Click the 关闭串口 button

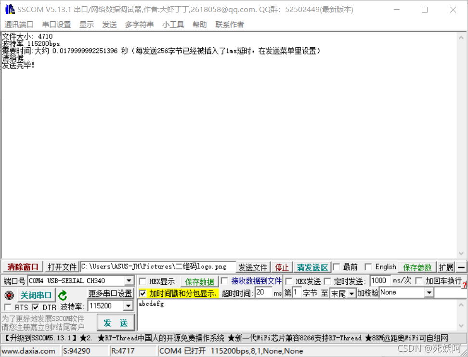point(36,295)
